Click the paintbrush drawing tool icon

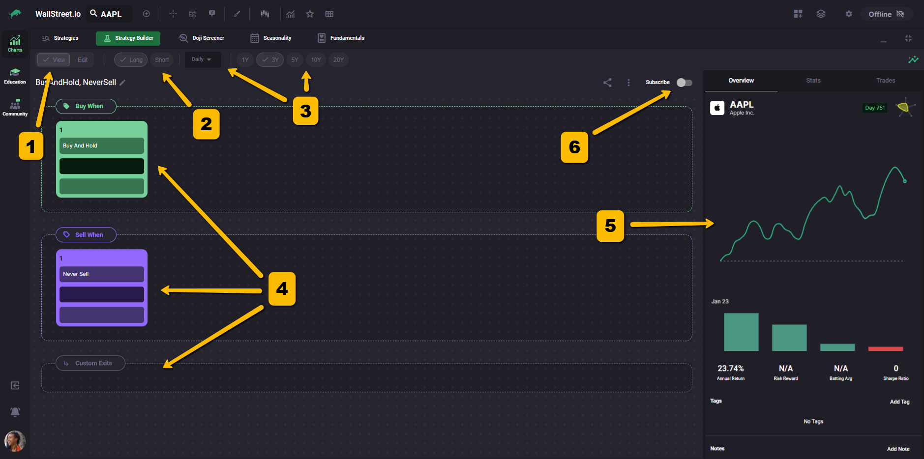click(x=237, y=14)
